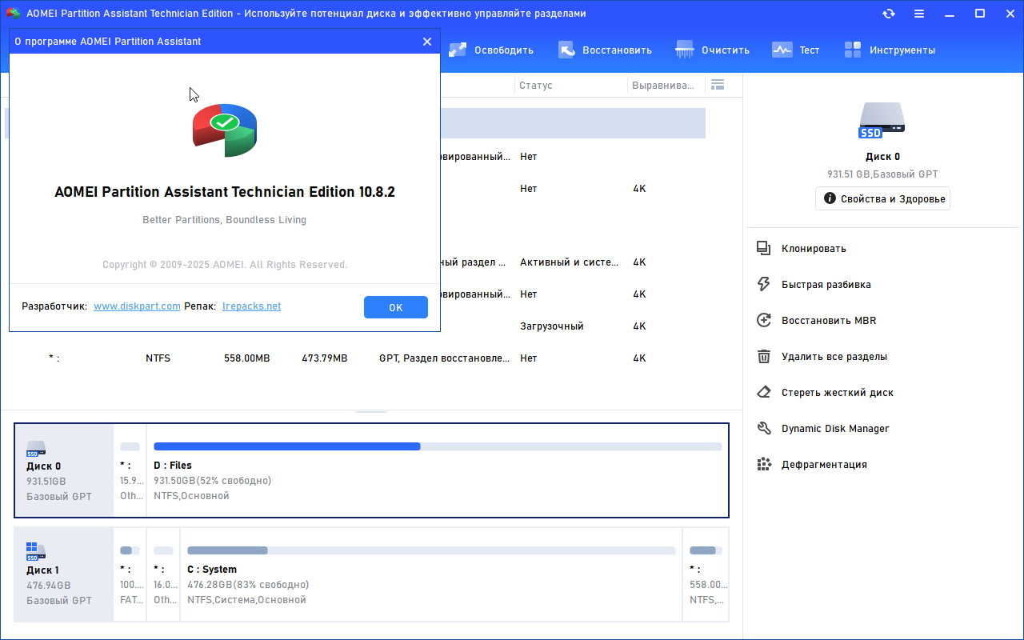Sort by Выравнивание column header
1024x640 pixels.
click(x=663, y=85)
